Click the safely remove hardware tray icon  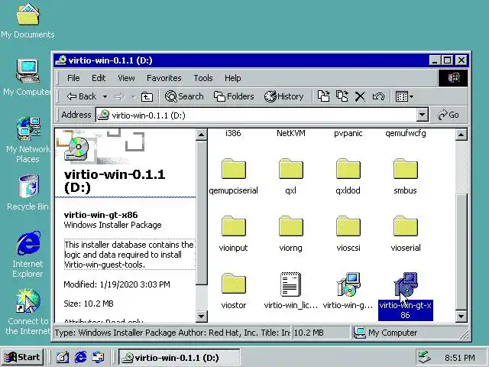[x=424, y=357]
